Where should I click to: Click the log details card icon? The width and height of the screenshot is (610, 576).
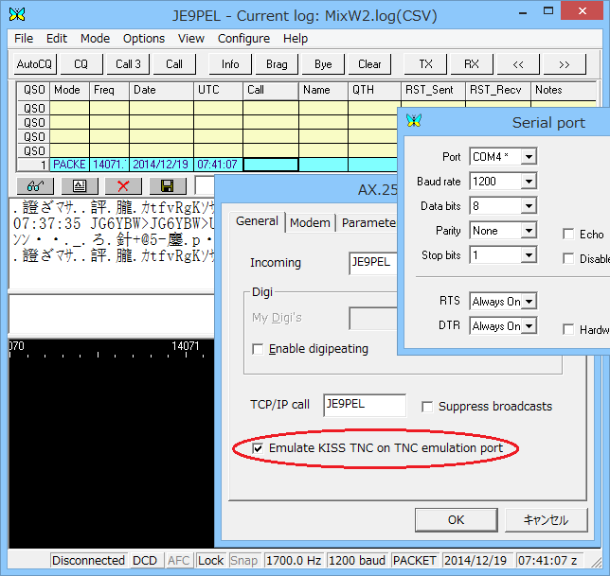80,186
